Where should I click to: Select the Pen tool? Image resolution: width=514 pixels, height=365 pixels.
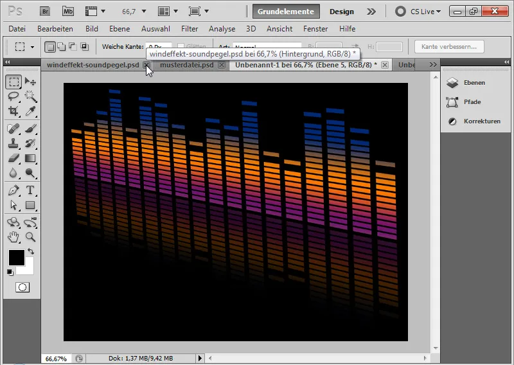(13, 190)
